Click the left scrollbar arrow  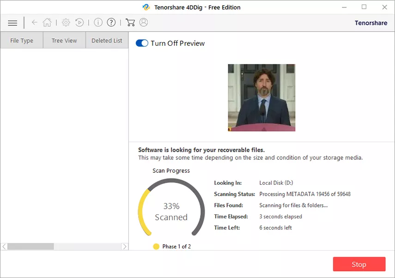4,247
